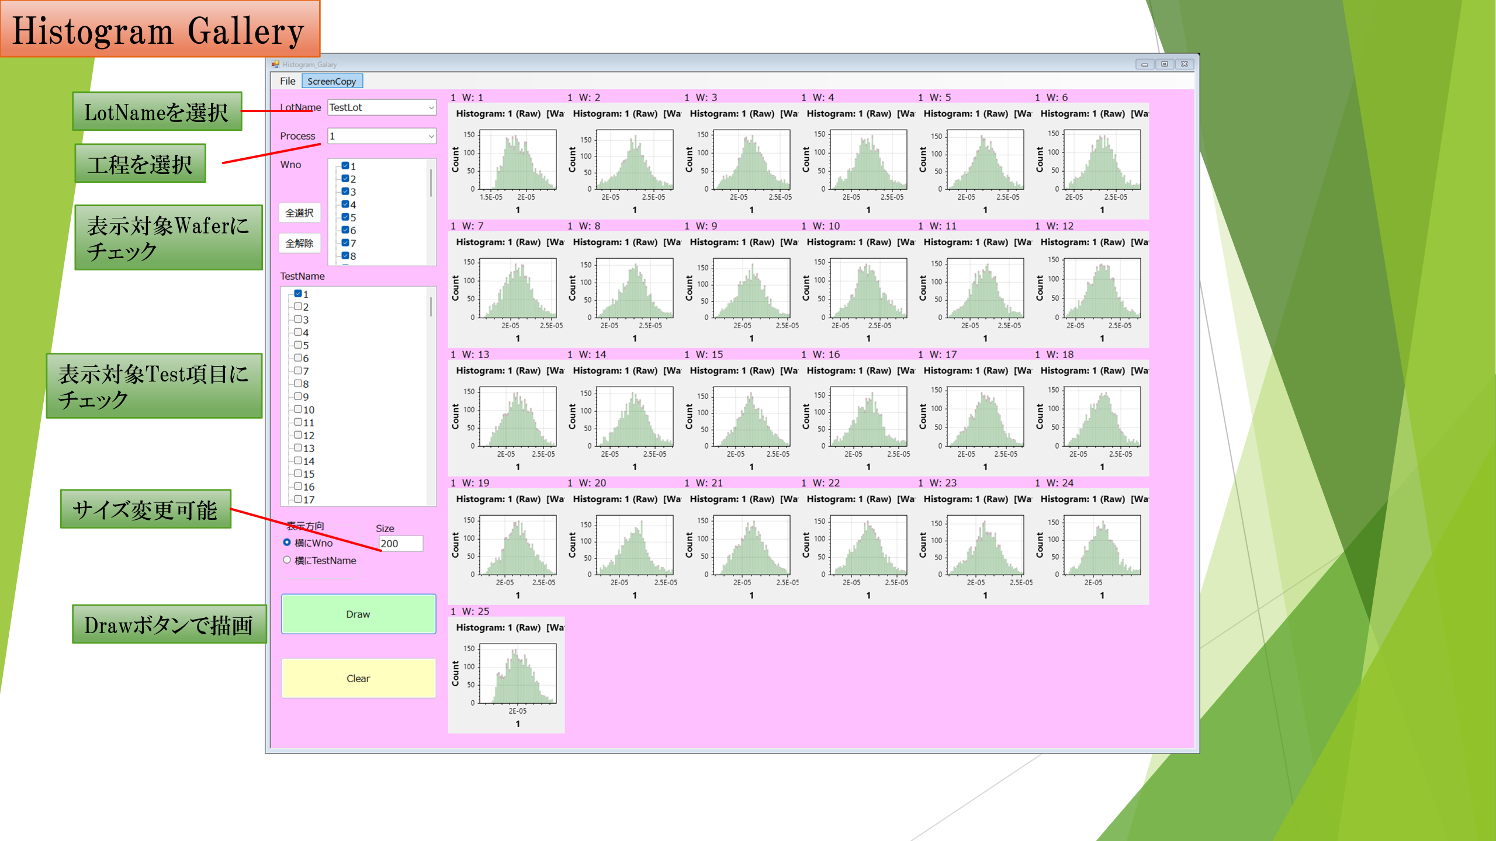Check TestName 5 checkbox
This screenshot has height=841, width=1496.
tap(298, 345)
